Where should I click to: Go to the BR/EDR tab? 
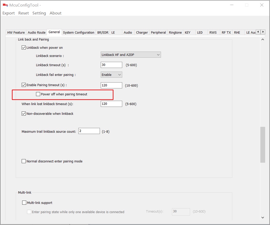[x=103, y=33]
